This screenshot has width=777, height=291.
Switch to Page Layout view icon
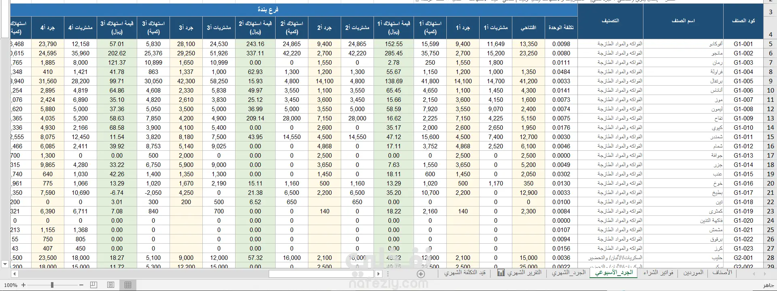pos(110,285)
